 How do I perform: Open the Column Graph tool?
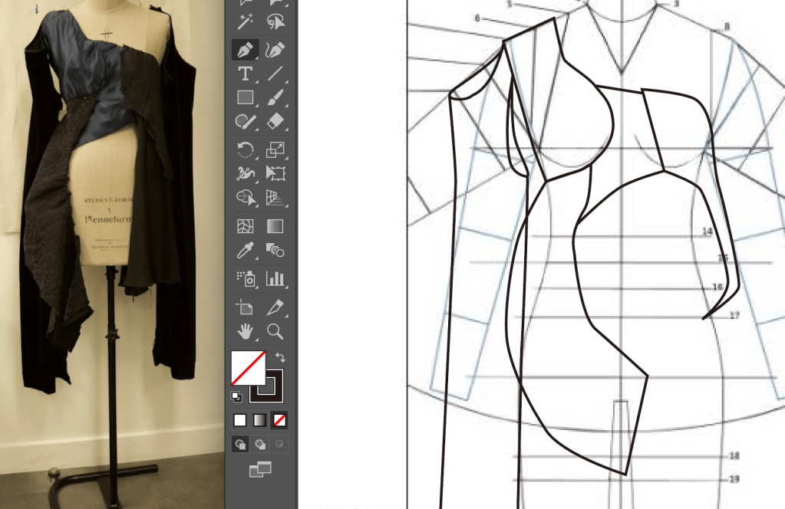tap(275, 278)
